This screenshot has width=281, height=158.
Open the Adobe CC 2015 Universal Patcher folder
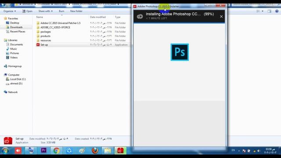tap(61, 23)
